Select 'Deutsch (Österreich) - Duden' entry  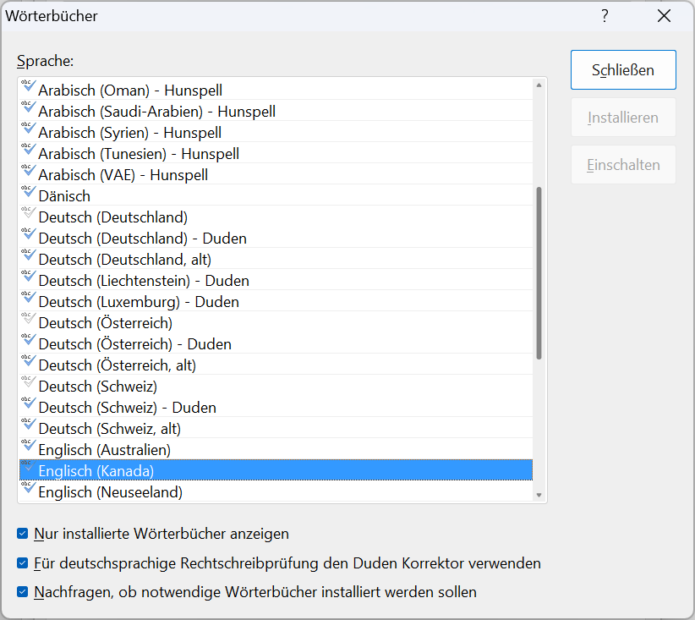tap(276, 343)
